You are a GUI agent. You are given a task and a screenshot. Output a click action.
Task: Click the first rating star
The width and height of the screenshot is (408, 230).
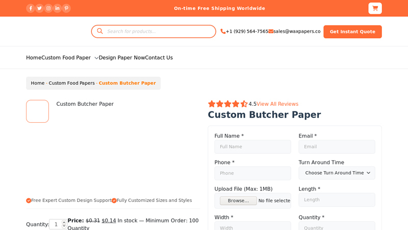(212, 104)
